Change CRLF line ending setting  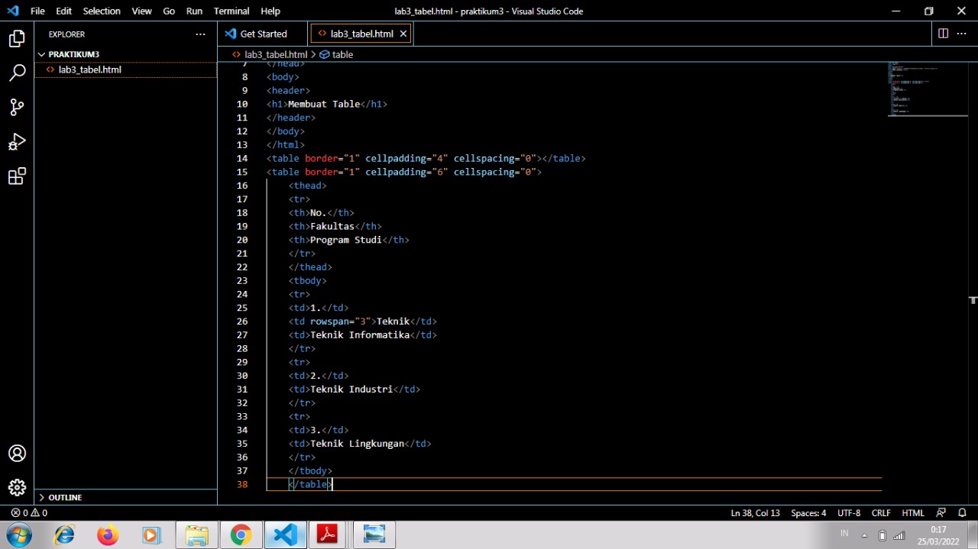tap(880, 512)
